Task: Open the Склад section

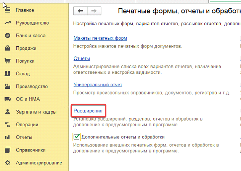Action: pyautogui.click(x=23, y=74)
